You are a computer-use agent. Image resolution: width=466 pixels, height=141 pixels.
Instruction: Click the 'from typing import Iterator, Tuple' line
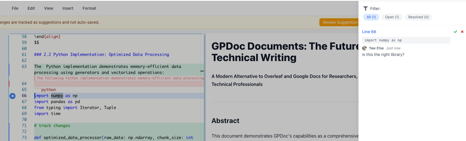coord(75,108)
